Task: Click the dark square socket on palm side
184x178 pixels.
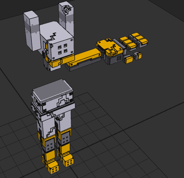Action: [x=119, y=58]
